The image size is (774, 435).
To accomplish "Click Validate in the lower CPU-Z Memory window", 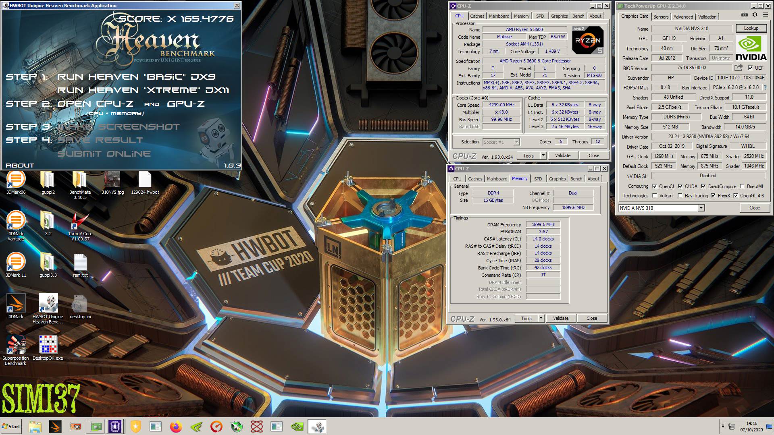I will click(x=561, y=318).
